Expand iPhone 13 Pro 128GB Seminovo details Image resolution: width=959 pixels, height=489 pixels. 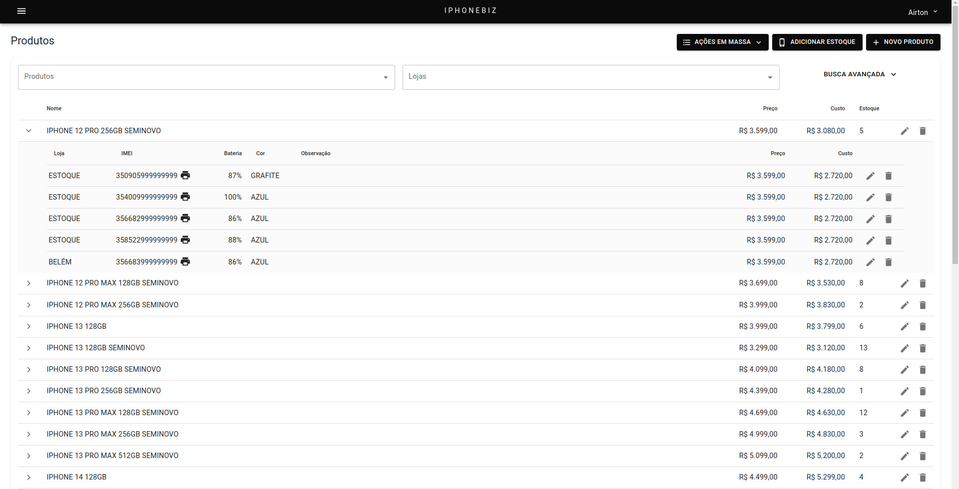click(x=28, y=369)
